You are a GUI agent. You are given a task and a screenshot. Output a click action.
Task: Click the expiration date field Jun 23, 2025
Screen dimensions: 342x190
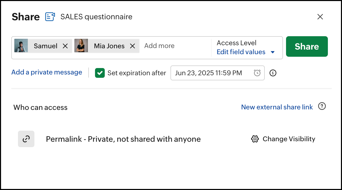coord(208,73)
